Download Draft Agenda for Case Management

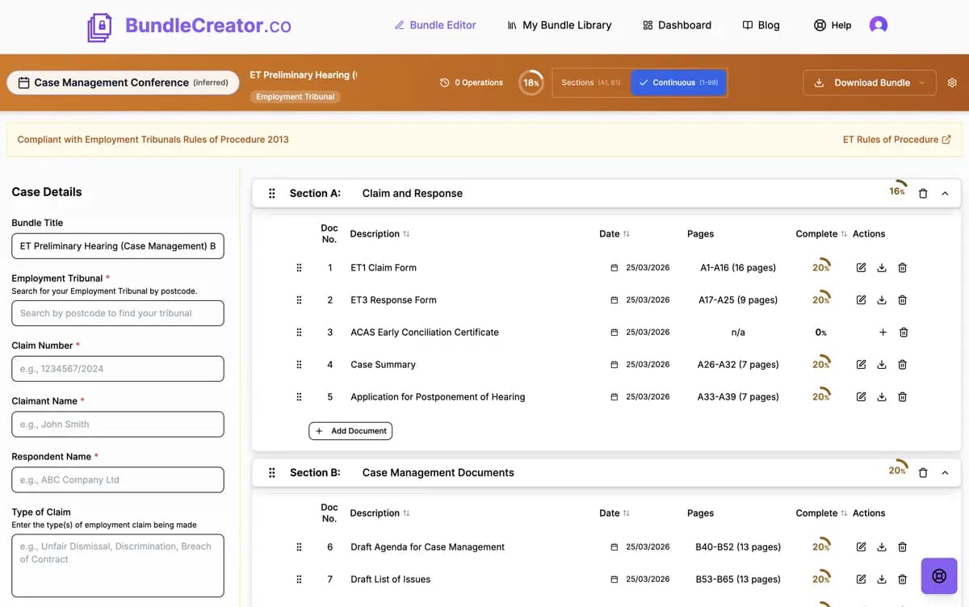click(x=882, y=547)
